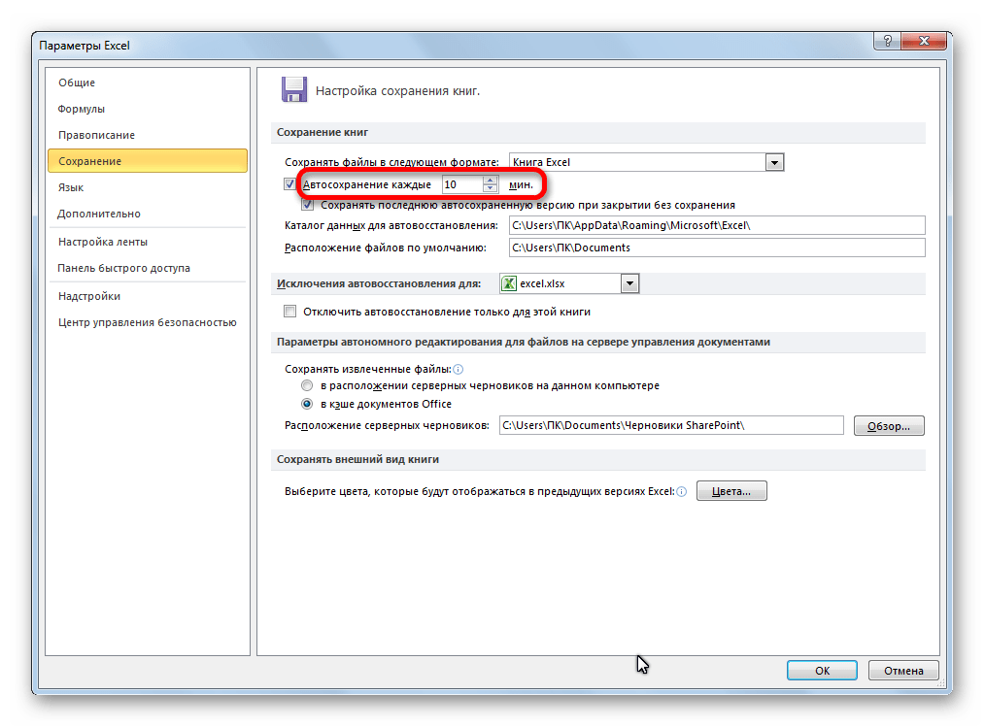This screenshot has height=727, width=985.
Task: Switch to Надстройки category
Action: point(148,296)
